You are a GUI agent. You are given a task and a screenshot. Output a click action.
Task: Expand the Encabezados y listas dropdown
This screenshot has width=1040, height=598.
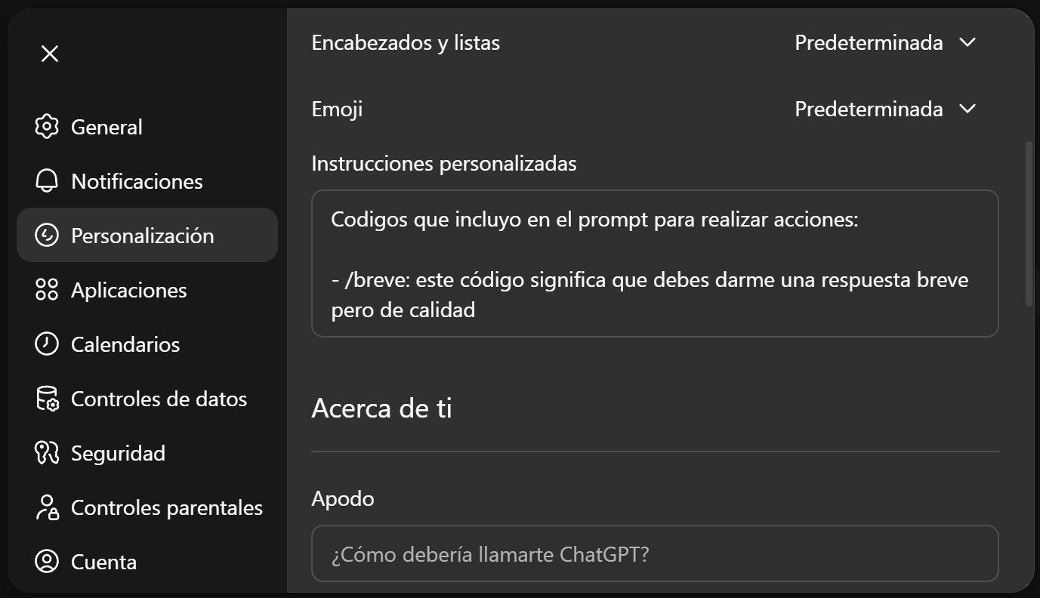(884, 43)
